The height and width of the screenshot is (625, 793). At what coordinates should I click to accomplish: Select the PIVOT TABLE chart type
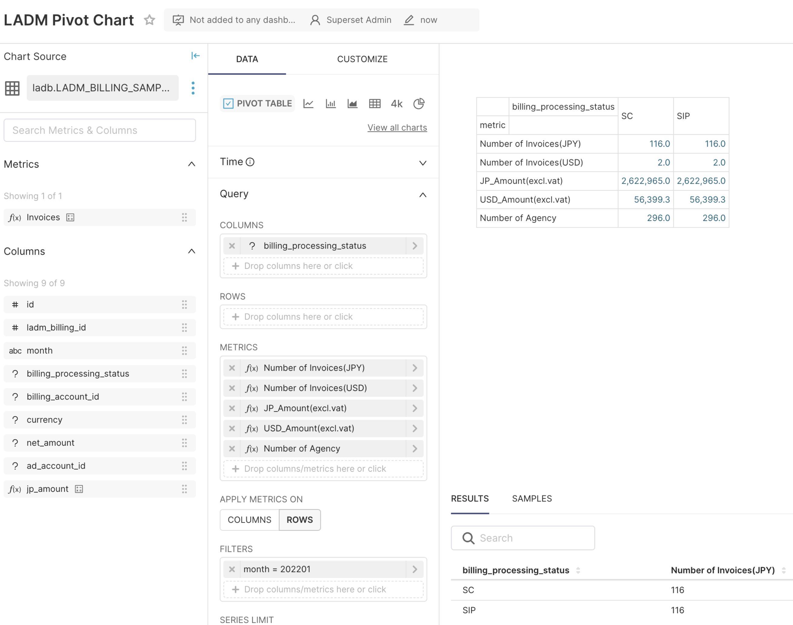click(258, 104)
